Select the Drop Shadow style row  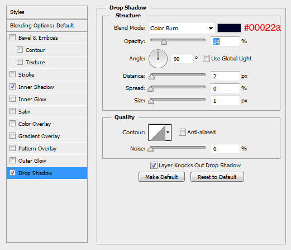[47, 173]
